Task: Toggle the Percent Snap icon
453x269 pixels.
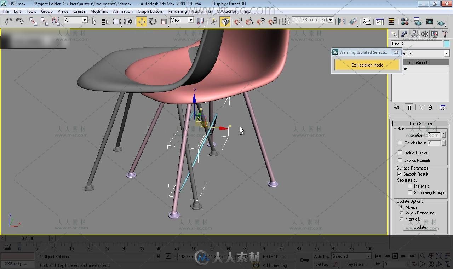Action: (x=261, y=22)
